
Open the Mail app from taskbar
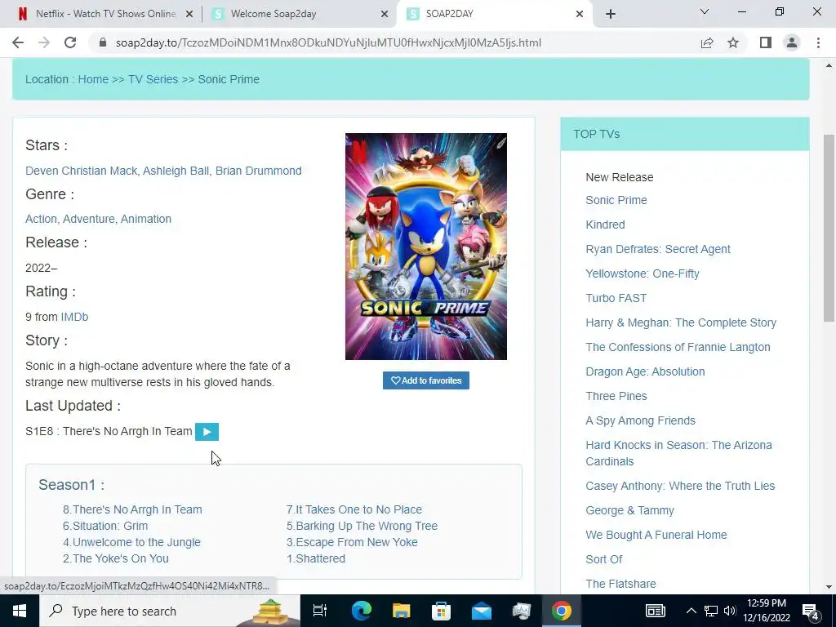coord(482,611)
